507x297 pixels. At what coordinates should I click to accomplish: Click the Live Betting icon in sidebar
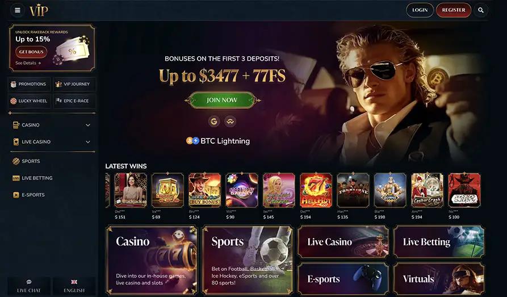16,178
